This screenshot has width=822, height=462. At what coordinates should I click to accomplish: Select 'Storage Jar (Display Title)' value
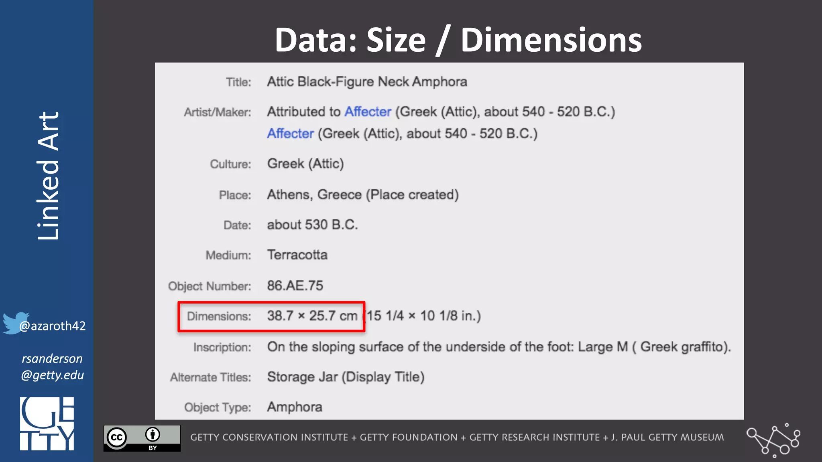(x=346, y=377)
